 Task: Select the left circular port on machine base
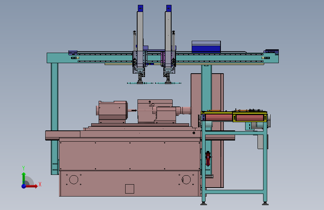click(74, 180)
